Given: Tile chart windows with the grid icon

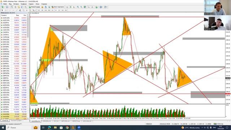Looking at the screenshot, I should click(85, 7).
